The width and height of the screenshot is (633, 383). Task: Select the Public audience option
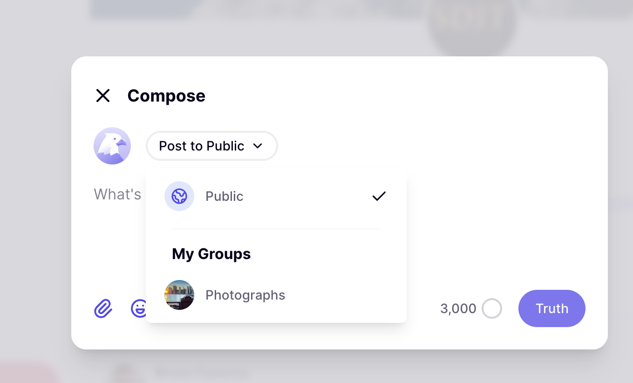tap(225, 196)
